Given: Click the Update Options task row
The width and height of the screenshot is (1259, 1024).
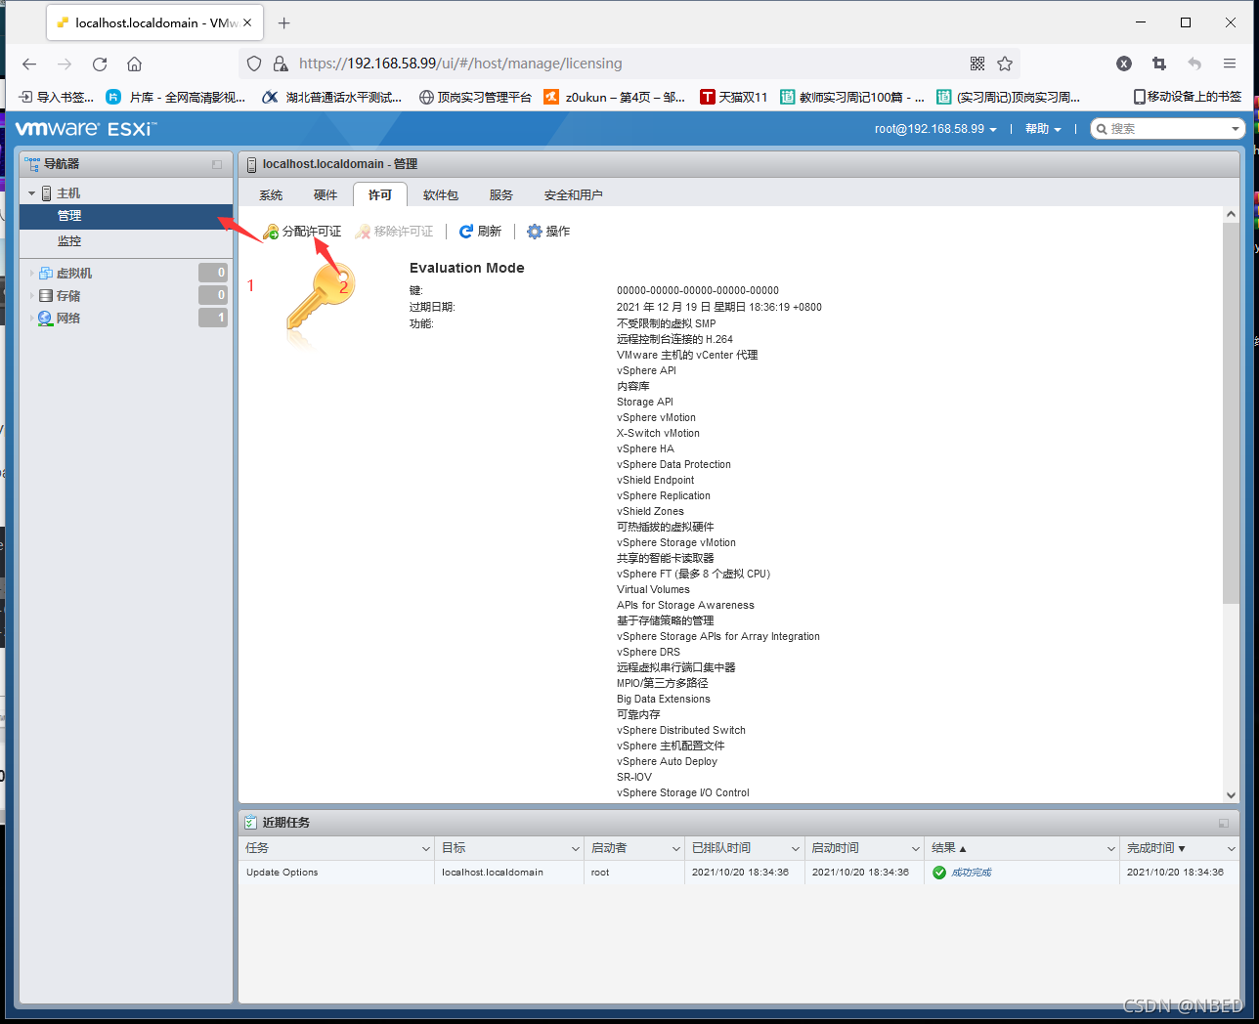Looking at the screenshot, I should coord(739,873).
